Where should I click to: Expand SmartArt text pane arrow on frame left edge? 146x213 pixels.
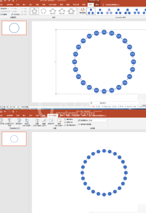click(x=56, y=62)
